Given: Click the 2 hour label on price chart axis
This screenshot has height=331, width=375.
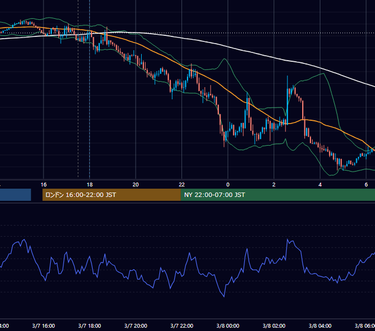Looking at the screenshot, I should [x=274, y=185].
